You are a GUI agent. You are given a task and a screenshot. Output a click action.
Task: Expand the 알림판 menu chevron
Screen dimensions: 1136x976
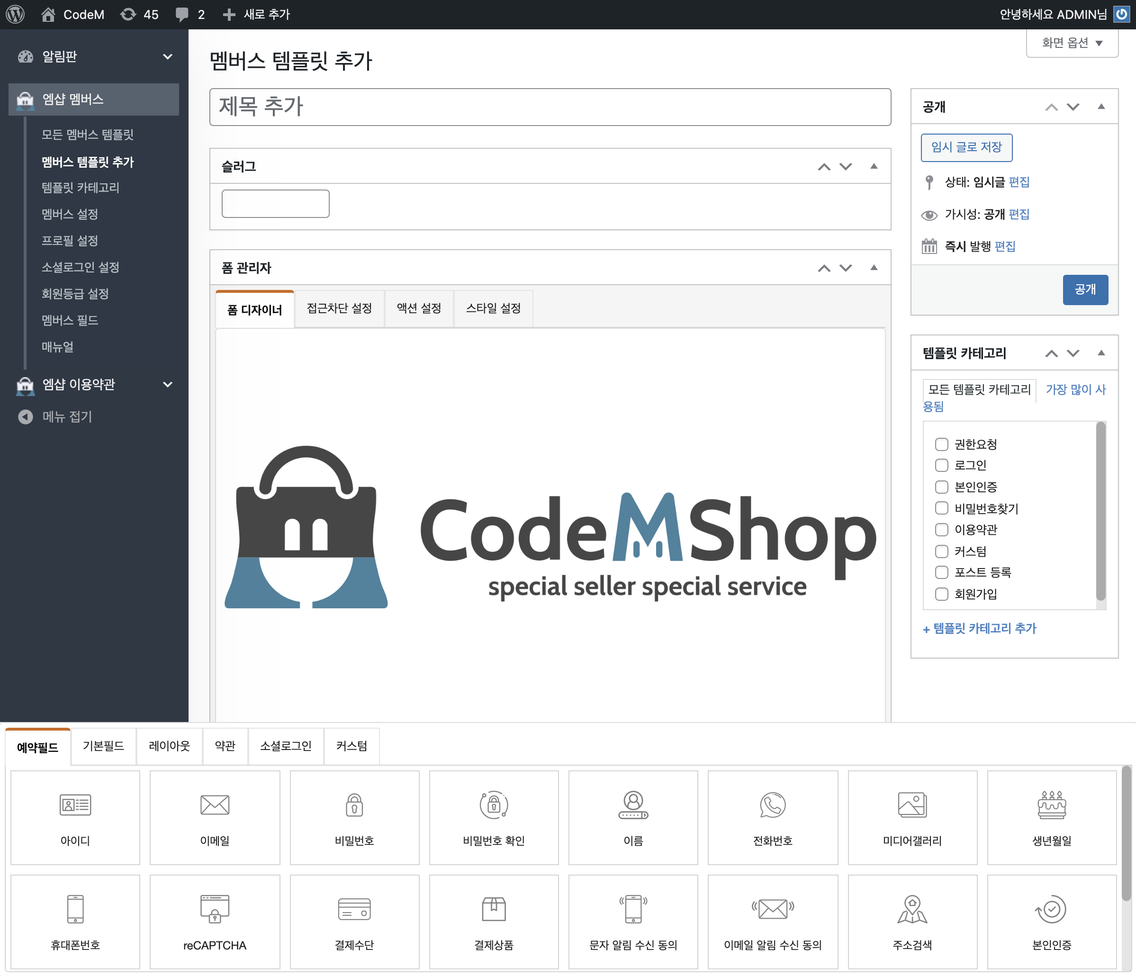(x=168, y=56)
